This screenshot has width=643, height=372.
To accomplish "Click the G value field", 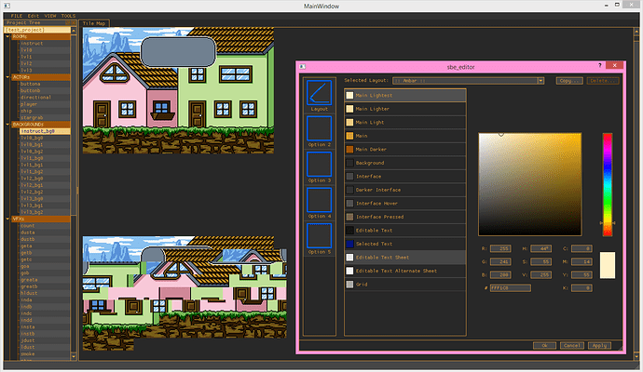I will [500, 261].
